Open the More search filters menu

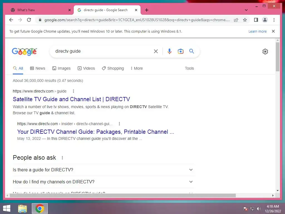coord(137,68)
